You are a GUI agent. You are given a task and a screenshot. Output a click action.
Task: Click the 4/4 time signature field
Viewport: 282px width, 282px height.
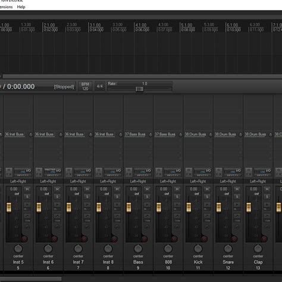tap(99, 86)
